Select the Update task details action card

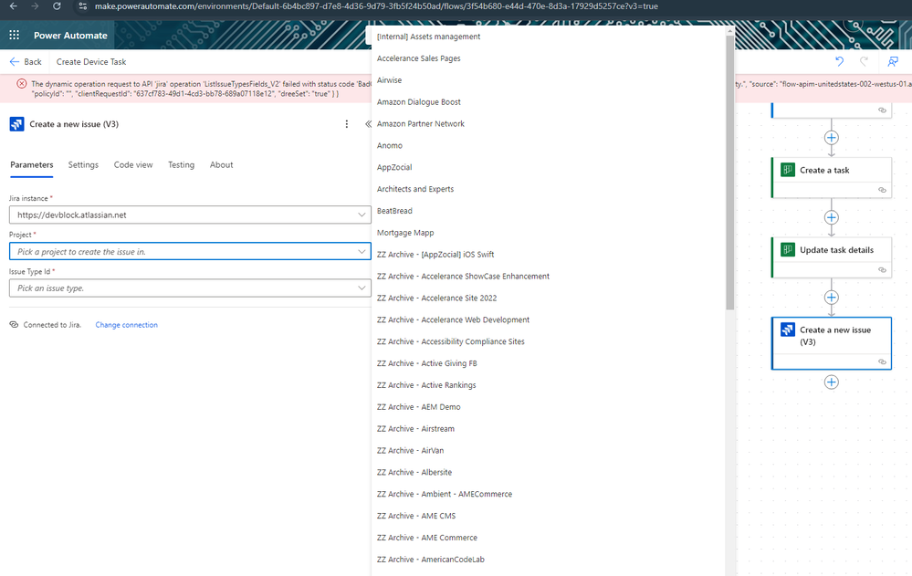coord(831,257)
